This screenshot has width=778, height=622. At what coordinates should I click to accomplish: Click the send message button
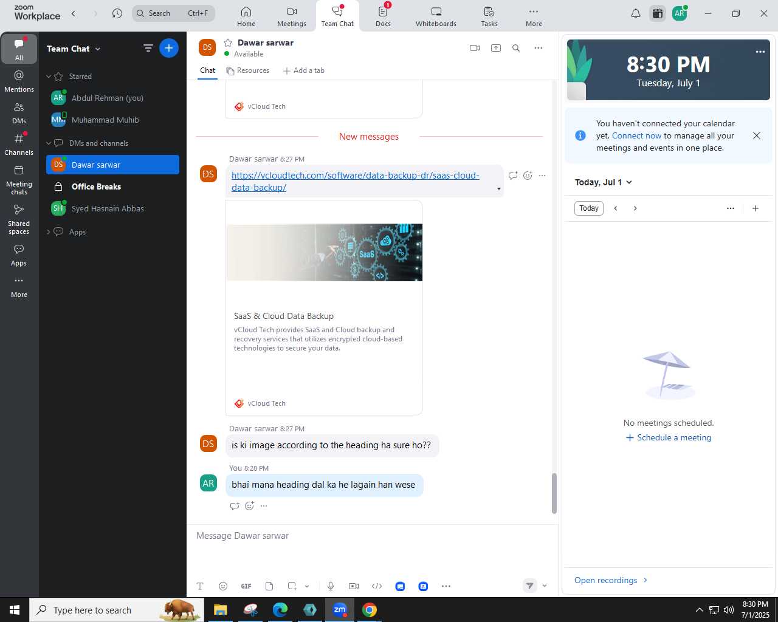click(x=530, y=586)
